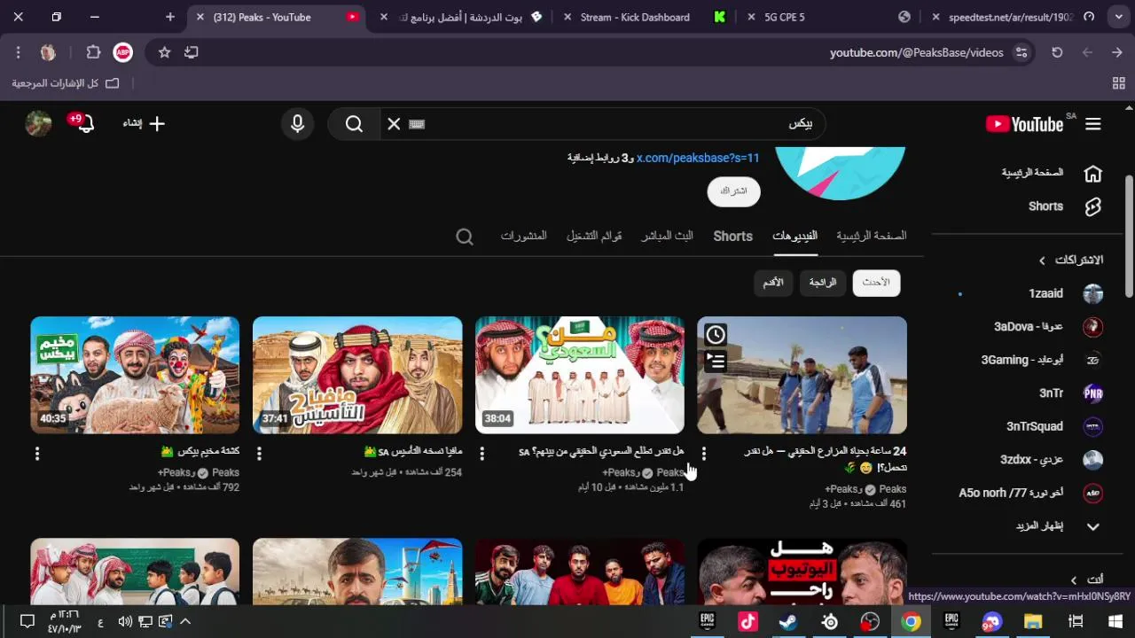Open Chrome's three-dot menu
The height and width of the screenshot is (638, 1135).
click(x=18, y=52)
